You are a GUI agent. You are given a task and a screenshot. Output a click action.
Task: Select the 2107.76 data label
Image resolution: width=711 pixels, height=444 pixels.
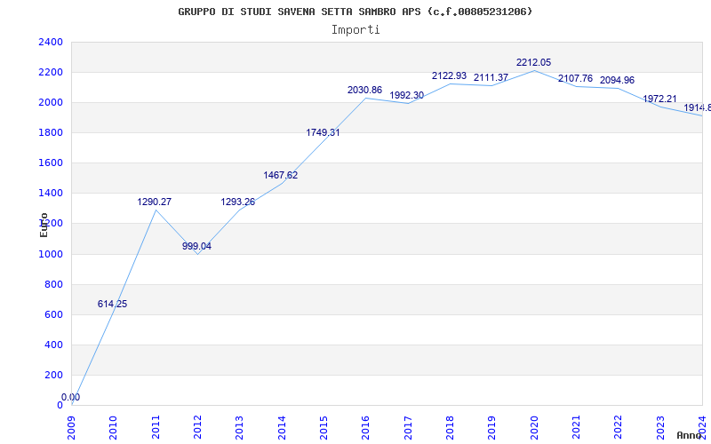(x=575, y=78)
